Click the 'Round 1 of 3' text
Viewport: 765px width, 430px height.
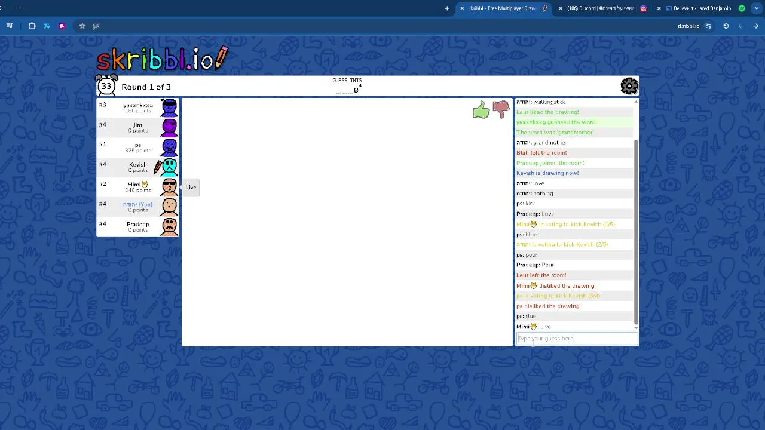click(146, 87)
